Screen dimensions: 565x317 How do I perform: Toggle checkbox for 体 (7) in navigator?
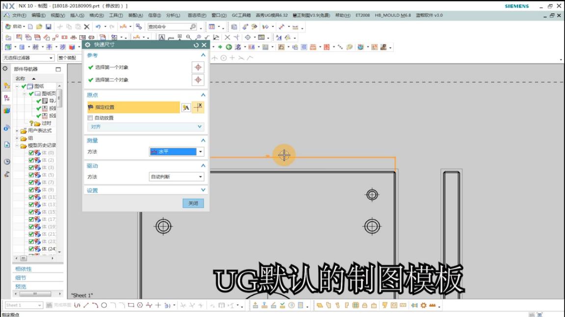(31, 182)
